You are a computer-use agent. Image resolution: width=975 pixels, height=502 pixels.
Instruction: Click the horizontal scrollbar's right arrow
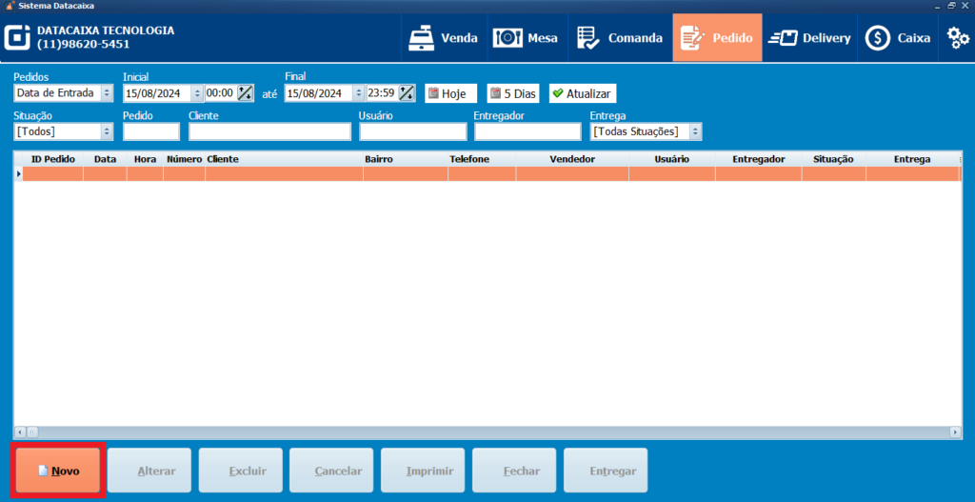tap(956, 432)
